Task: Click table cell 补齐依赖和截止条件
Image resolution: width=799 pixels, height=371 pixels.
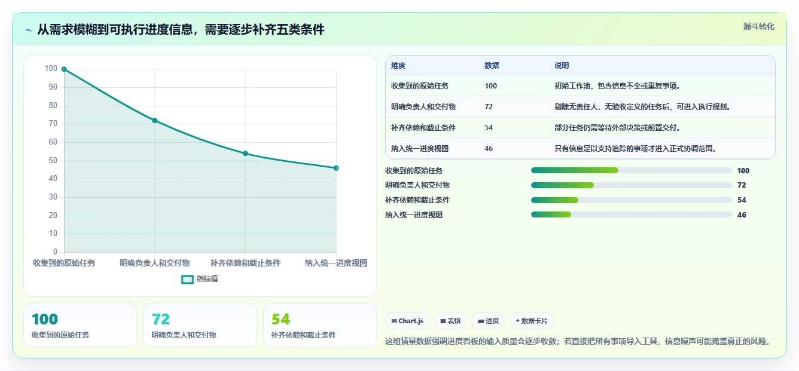Action: (423, 128)
